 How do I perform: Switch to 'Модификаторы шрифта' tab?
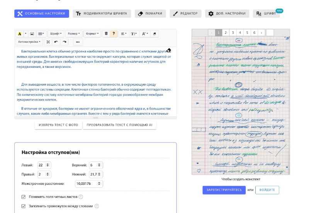click(102, 14)
